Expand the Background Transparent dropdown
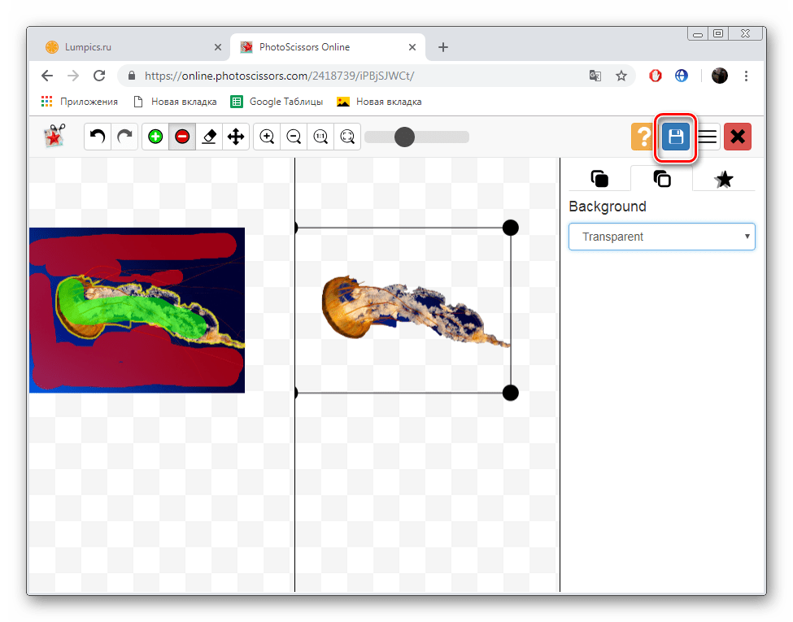Image resolution: width=793 pixels, height=622 pixels. point(661,237)
